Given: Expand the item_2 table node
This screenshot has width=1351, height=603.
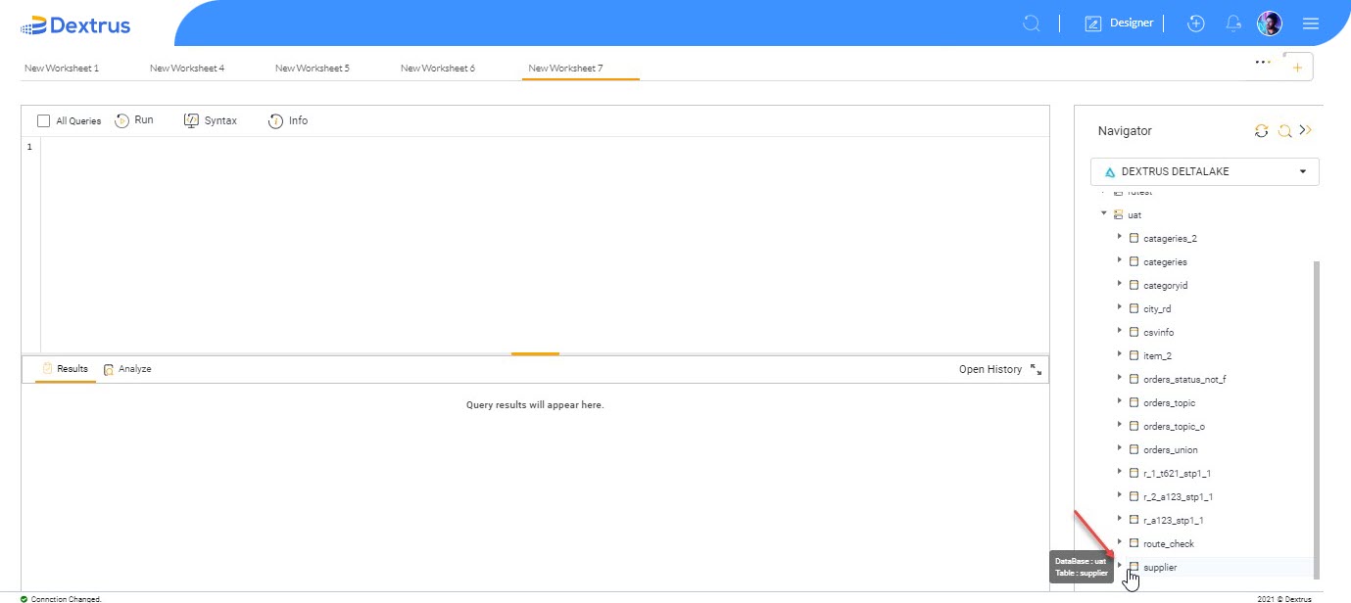Looking at the screenshot, I should pyautogui.click(x=1119, y=354).
